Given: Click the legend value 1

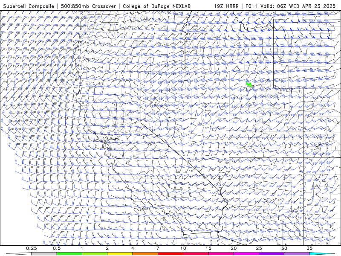Looking at the screenshot, I should click(82, 248).
